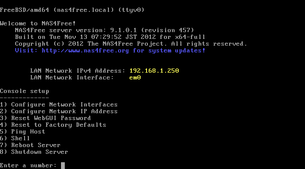Click the yellow IP address 192.168.1.250
Image resolution: width=305 pixels, height=169 pixels.
point(154,71)
